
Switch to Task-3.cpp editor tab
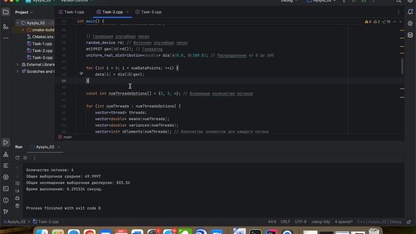point(149,12)
